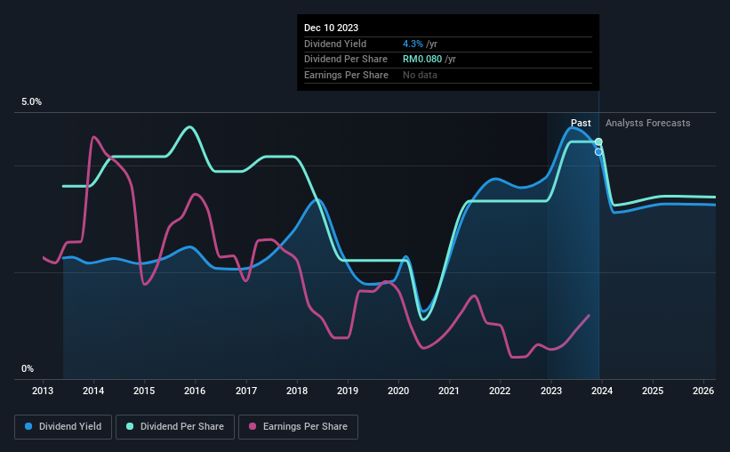Toggle the Earnings Per Share legend button

298,427
